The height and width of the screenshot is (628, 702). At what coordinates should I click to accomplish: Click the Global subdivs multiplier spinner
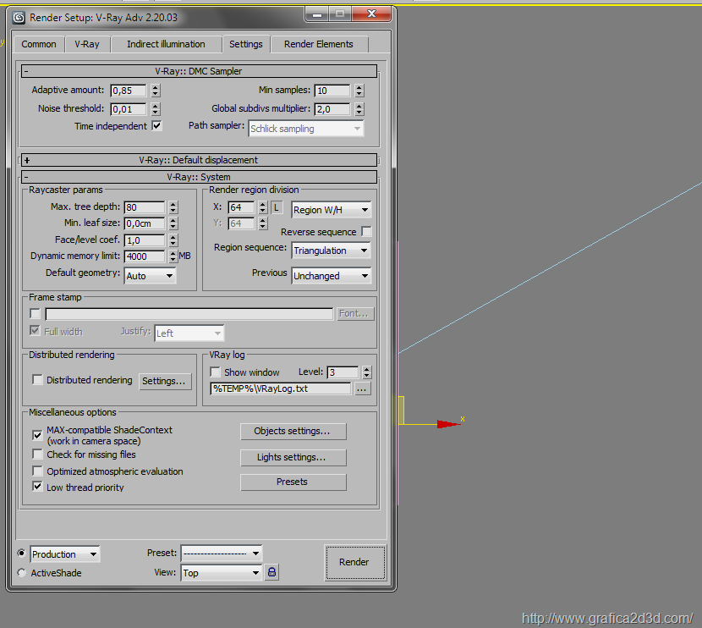pyautogui.click(x=359, y=109)
